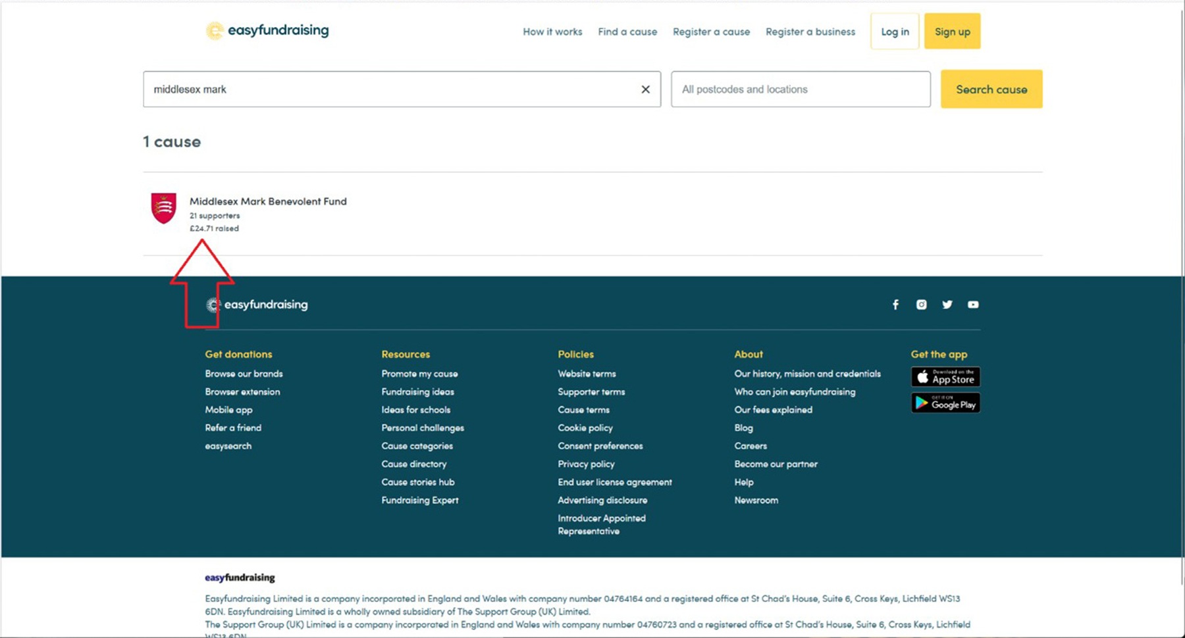Open Promote my cause link
Viewport: 1185px width, 638px height.
pyautogui.click(x=419, y=374)
